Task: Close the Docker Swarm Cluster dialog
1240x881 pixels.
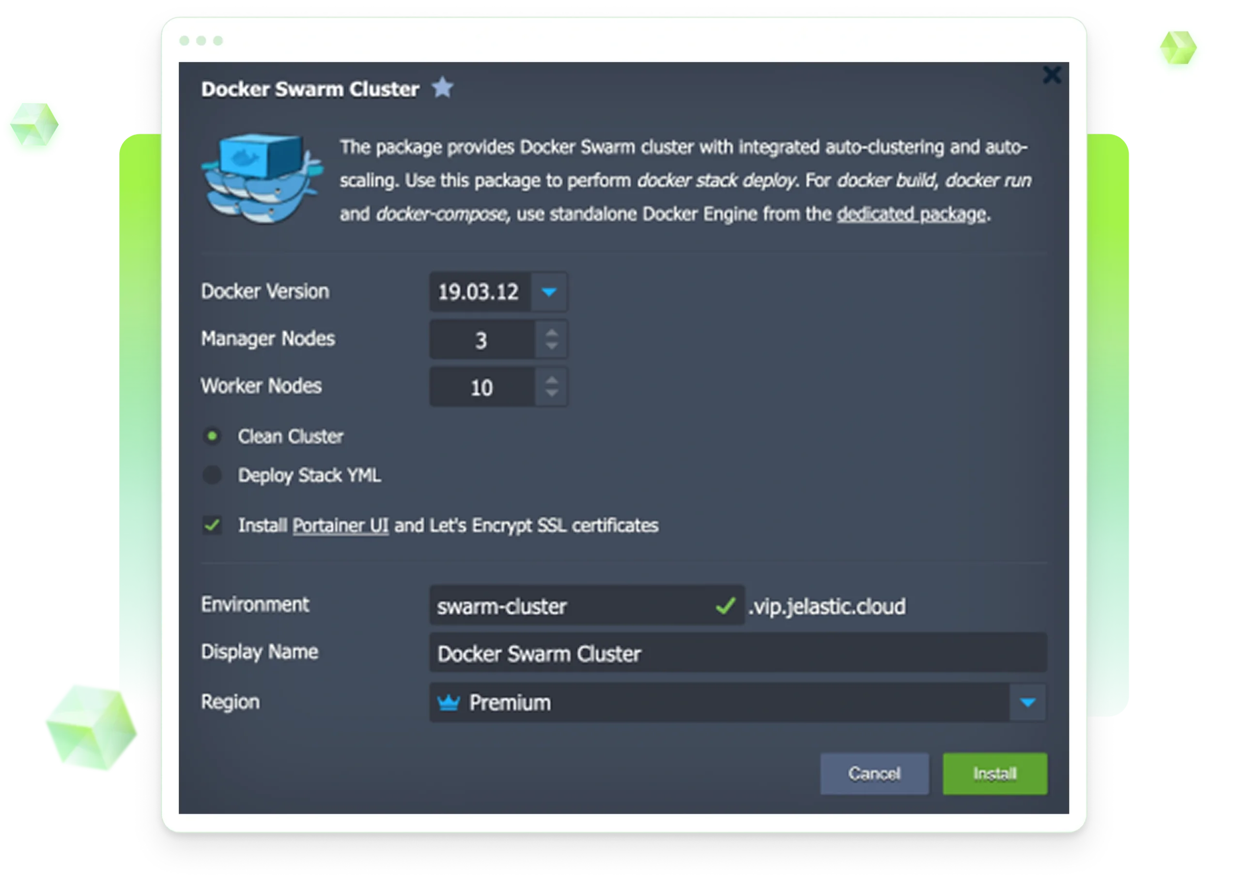Action: pos(1051,75)
